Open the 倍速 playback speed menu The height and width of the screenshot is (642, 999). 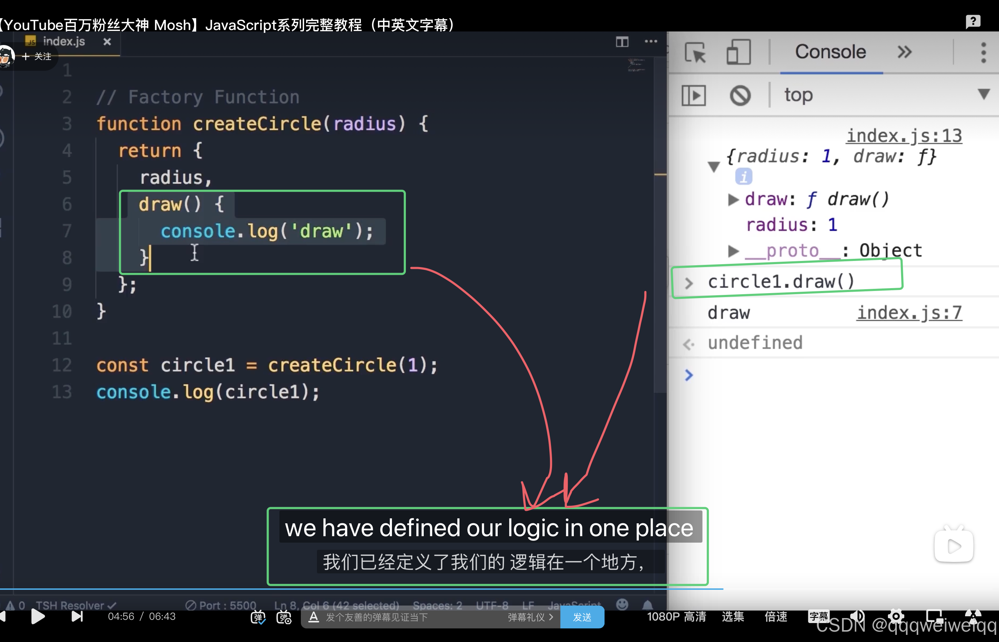tap(776, 617)
